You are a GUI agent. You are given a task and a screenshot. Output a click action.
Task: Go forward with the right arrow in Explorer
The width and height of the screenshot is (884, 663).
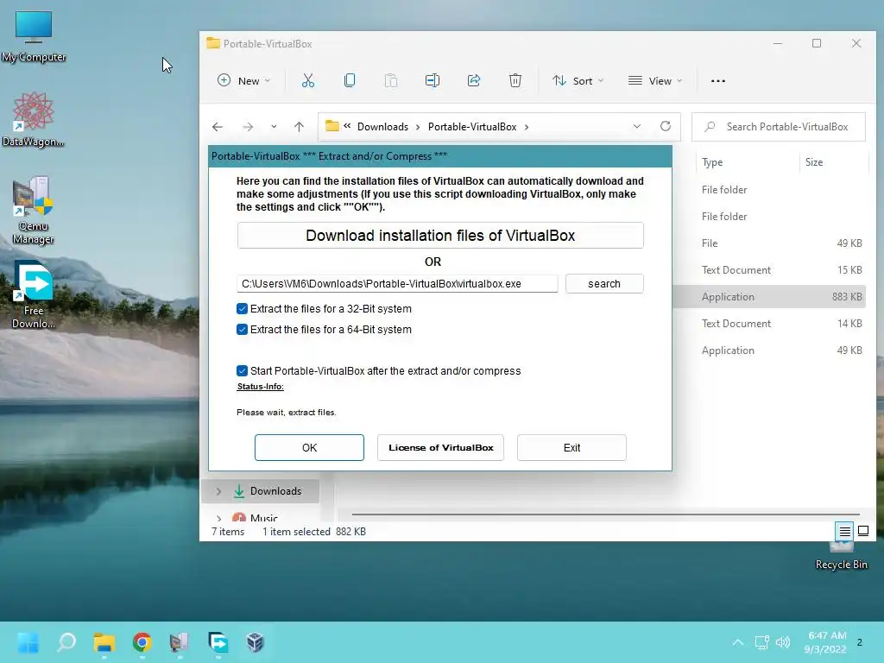[x=248, y=127]
